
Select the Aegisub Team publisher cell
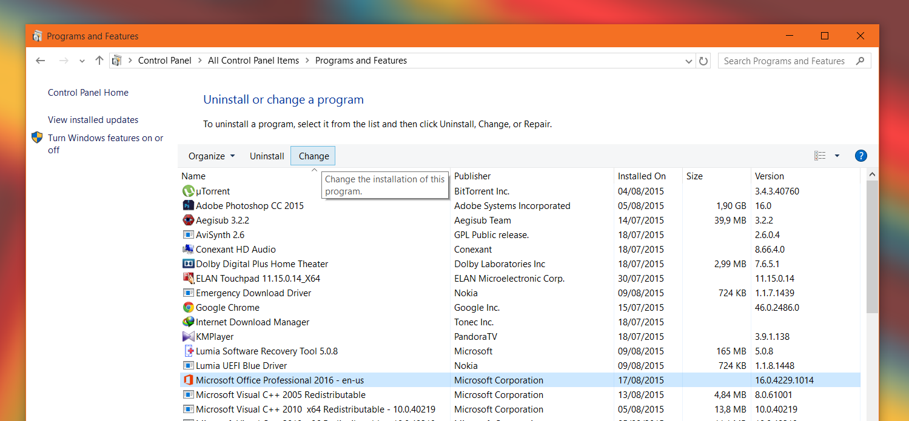483,220
